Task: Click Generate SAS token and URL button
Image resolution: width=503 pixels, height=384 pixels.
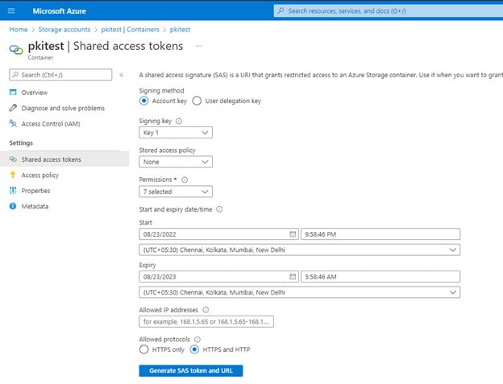Action: (x=190, y=370)
